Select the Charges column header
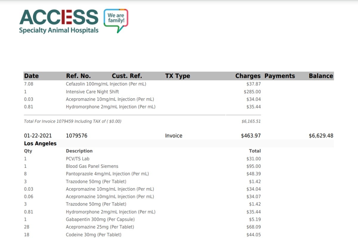This screenshot has height=238, width=358. (248, 76)
